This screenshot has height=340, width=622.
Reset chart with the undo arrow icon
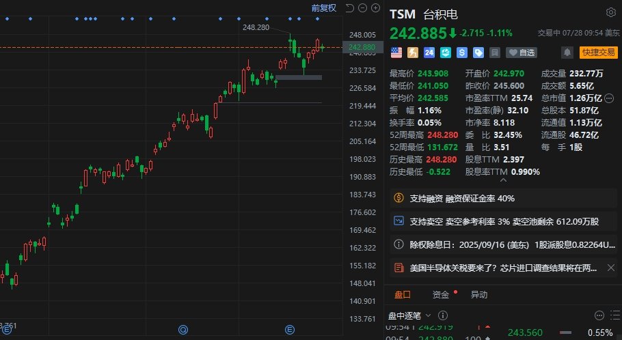(x=349, y=8)
